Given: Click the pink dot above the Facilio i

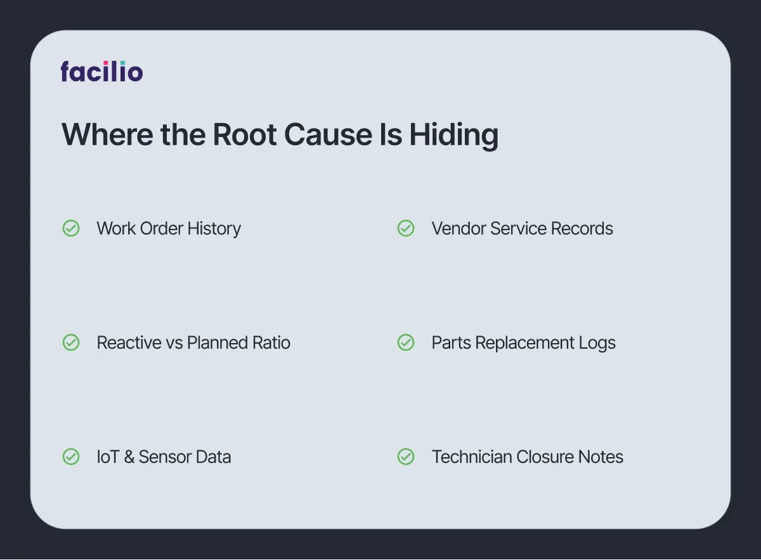Looking at the screenshot, I should 106,63.
